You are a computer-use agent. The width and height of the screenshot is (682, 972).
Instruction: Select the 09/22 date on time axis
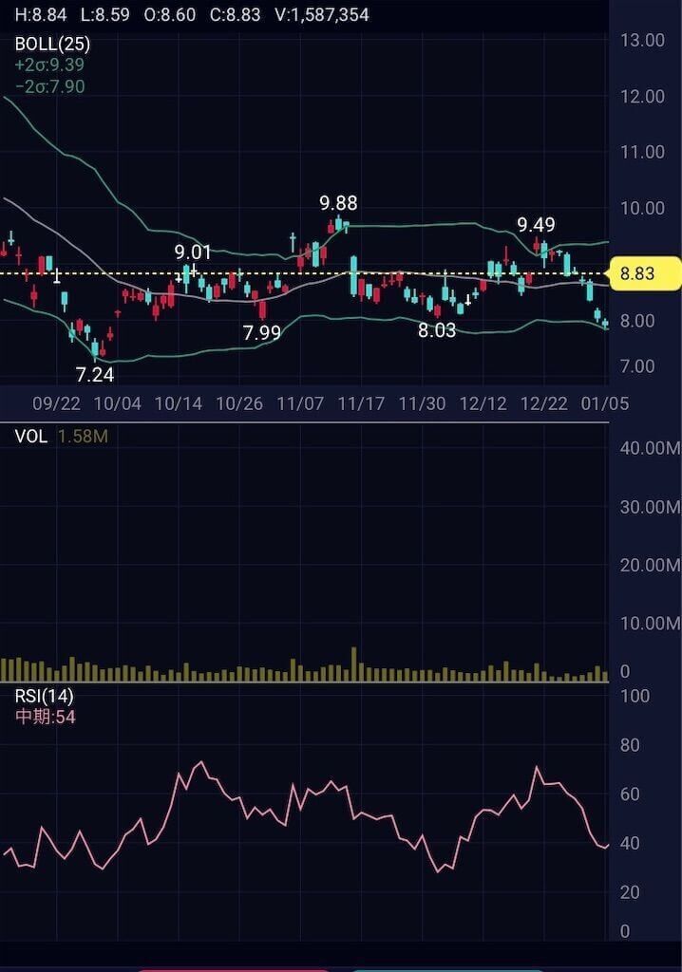[x=56, y=403]
